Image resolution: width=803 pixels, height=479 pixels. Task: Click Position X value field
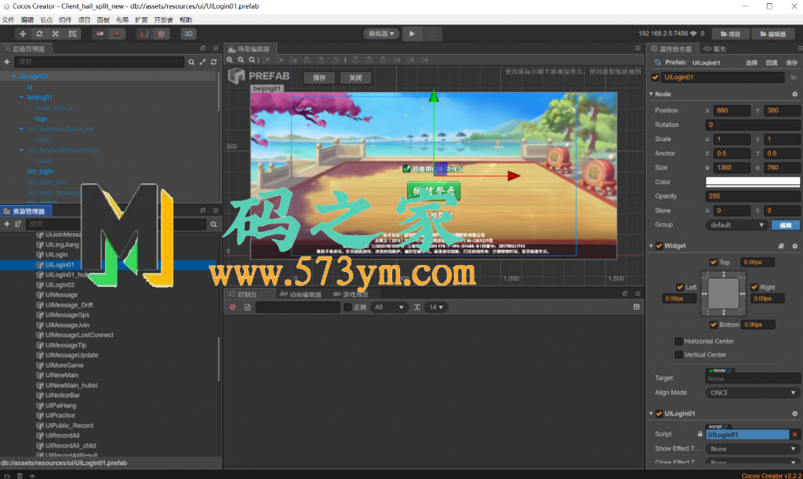732,111
